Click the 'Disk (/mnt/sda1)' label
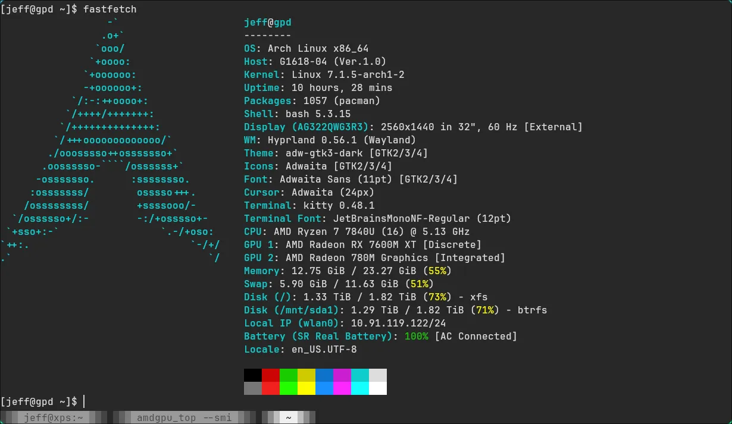 [292, 310]
